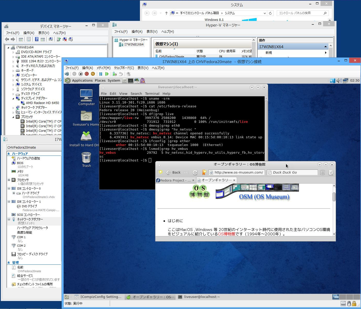Launch Pidgin messenger from the panel
Image resolution: width=361 pixels, height=309 pixels.
click(x=143, y=81)
